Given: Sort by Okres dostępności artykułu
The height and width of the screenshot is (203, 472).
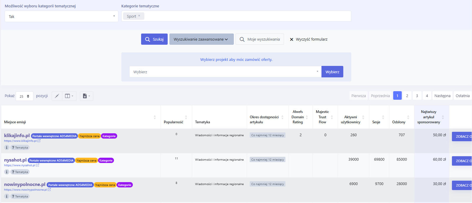Looking at the screenshot, I should [x=267, y=117].
